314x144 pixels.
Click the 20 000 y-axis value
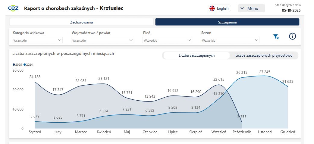(17, 90)
